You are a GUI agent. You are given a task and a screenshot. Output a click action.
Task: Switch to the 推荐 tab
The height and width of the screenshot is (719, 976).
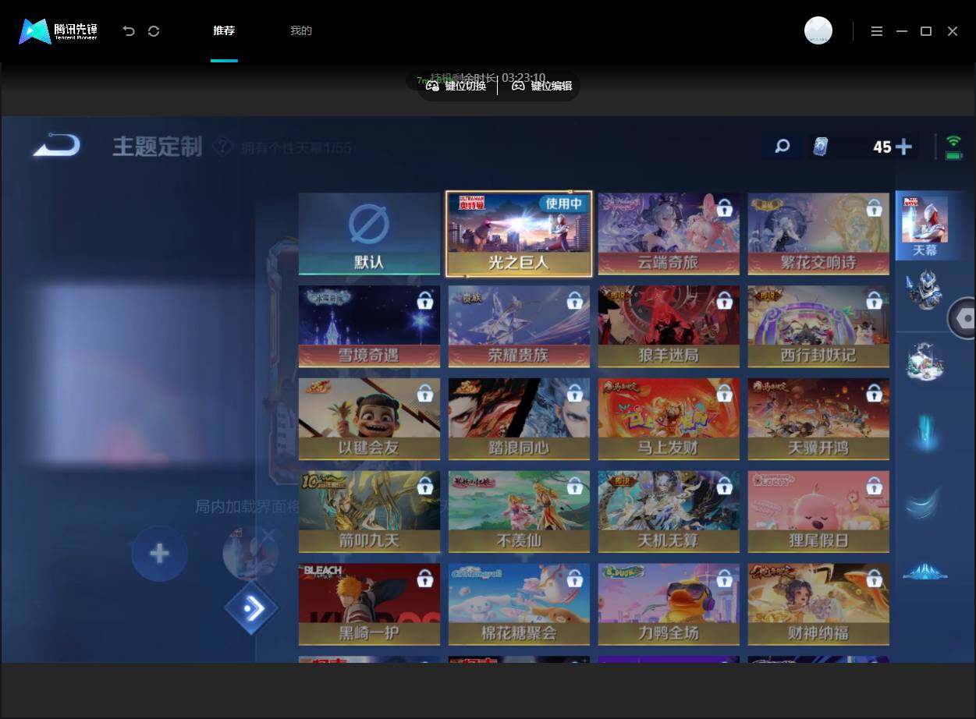(224, 31)
